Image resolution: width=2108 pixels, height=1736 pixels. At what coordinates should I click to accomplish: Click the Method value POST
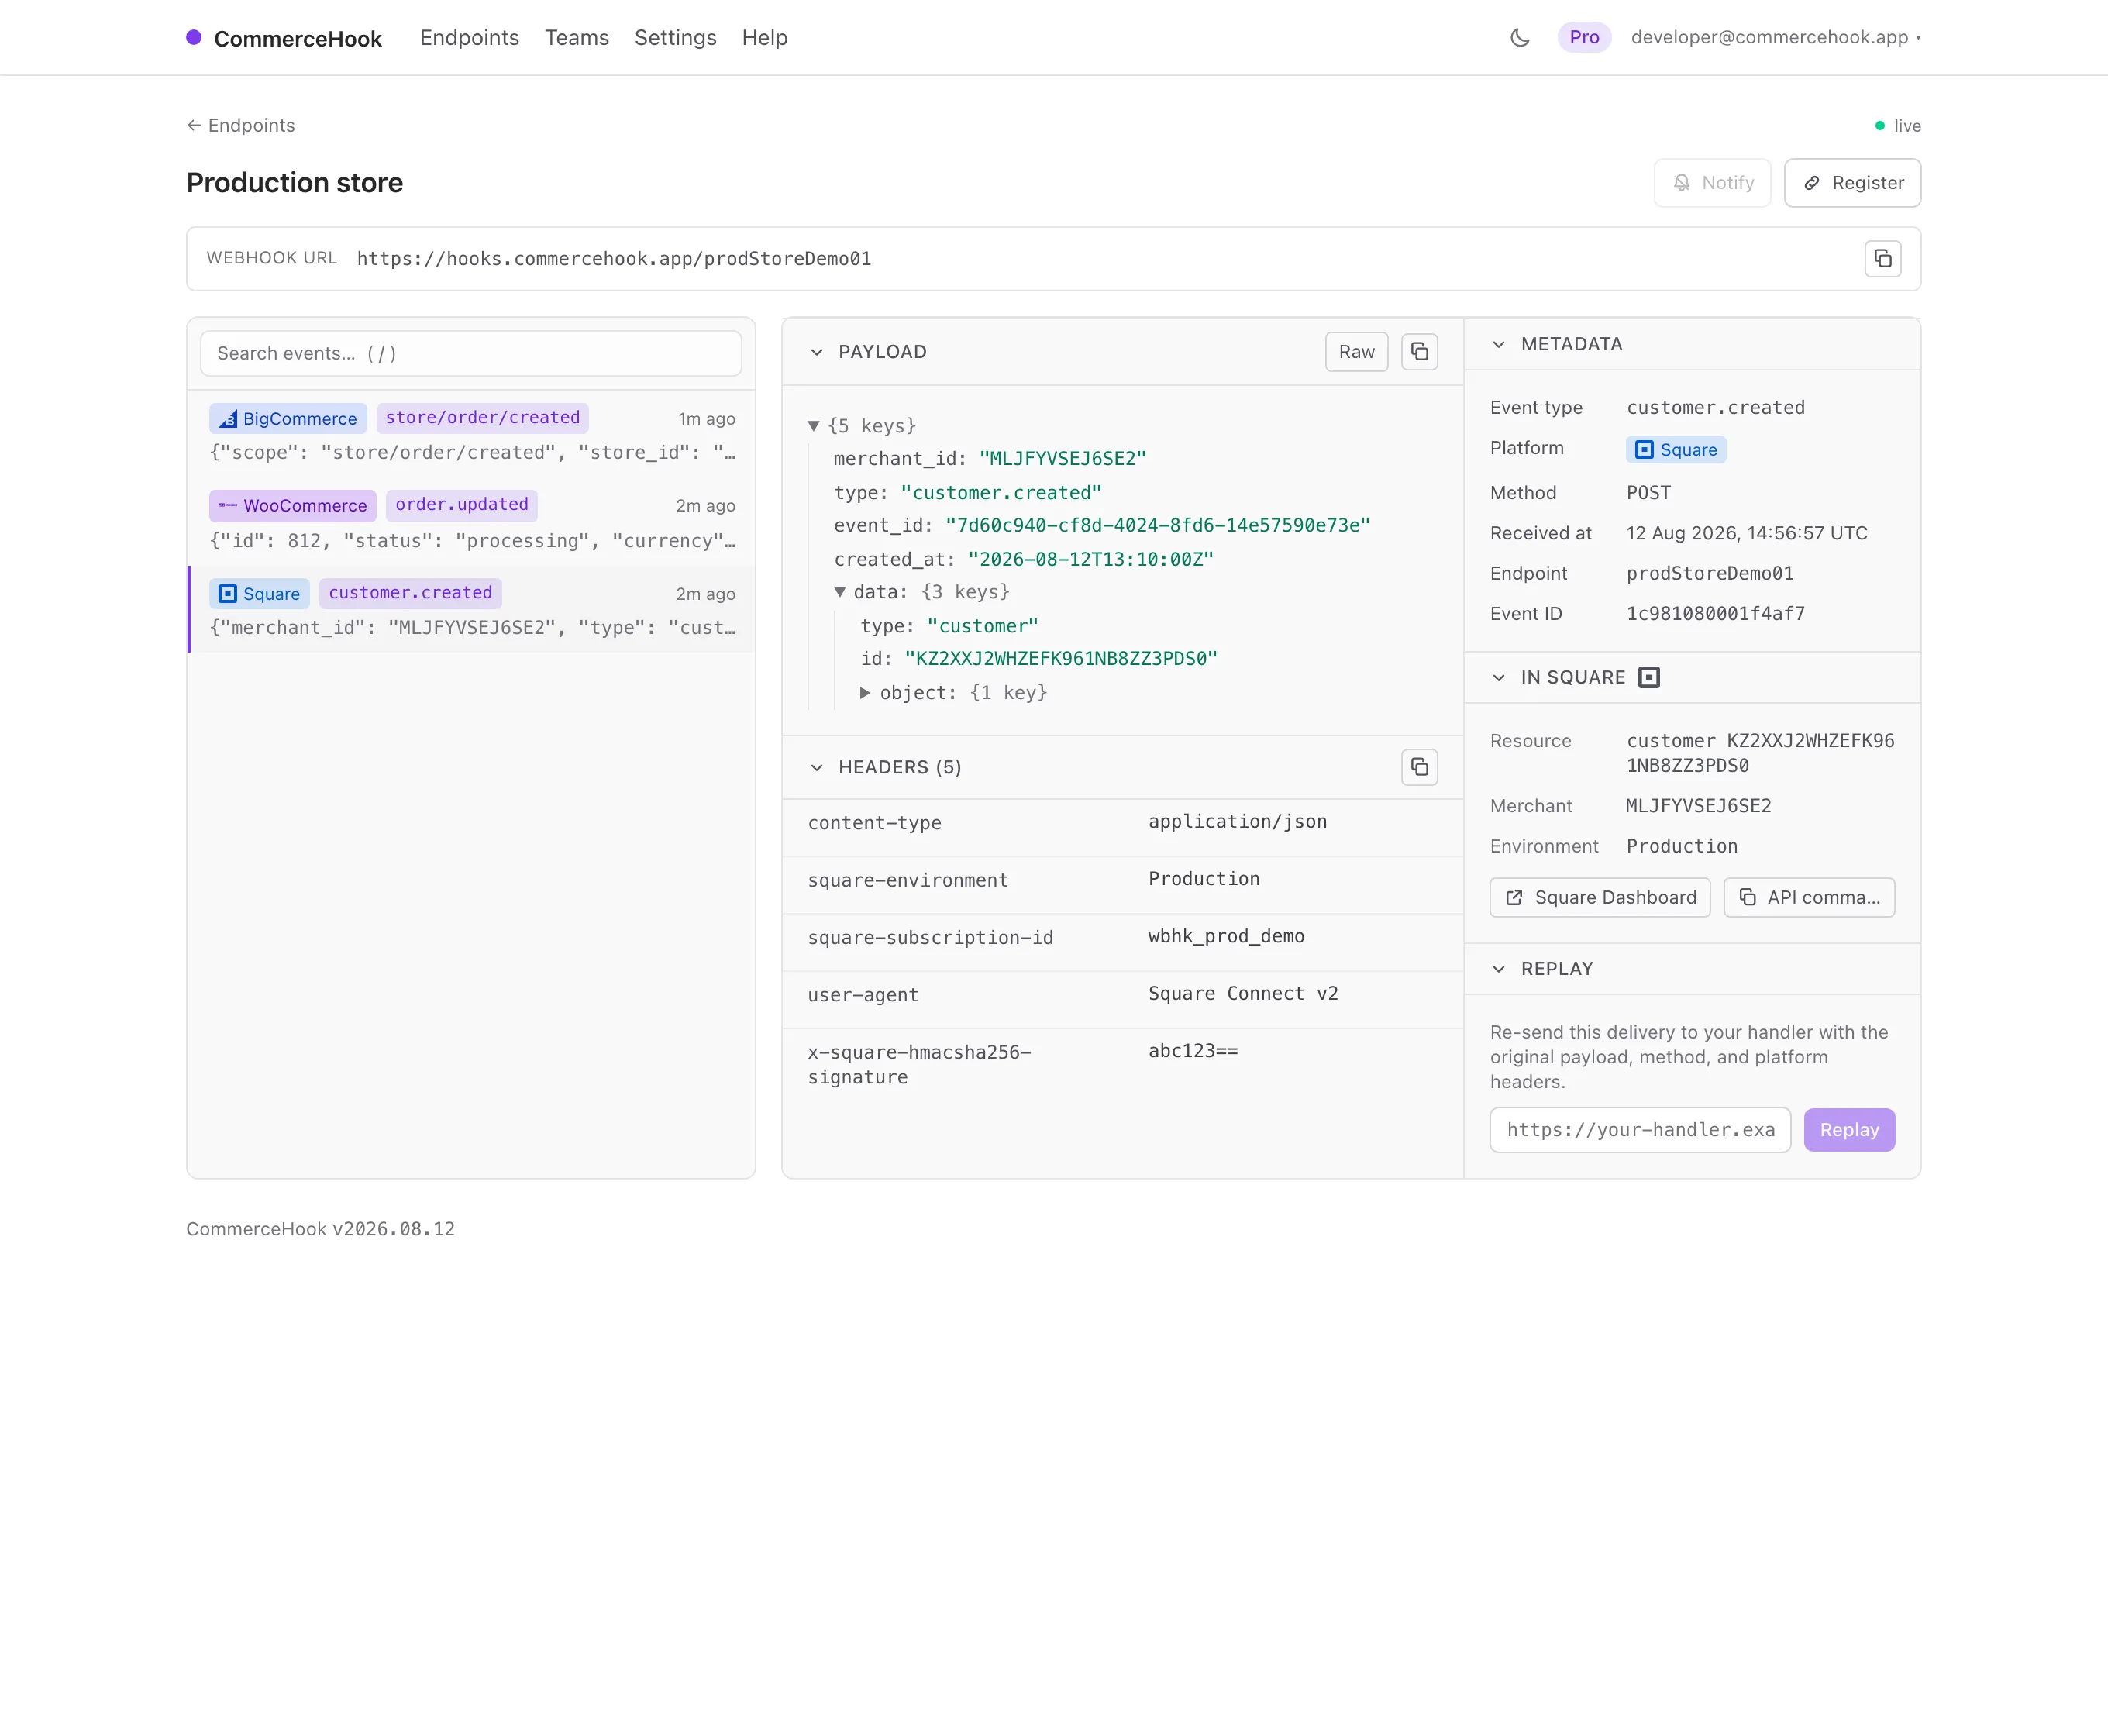tap(1648, 493)
